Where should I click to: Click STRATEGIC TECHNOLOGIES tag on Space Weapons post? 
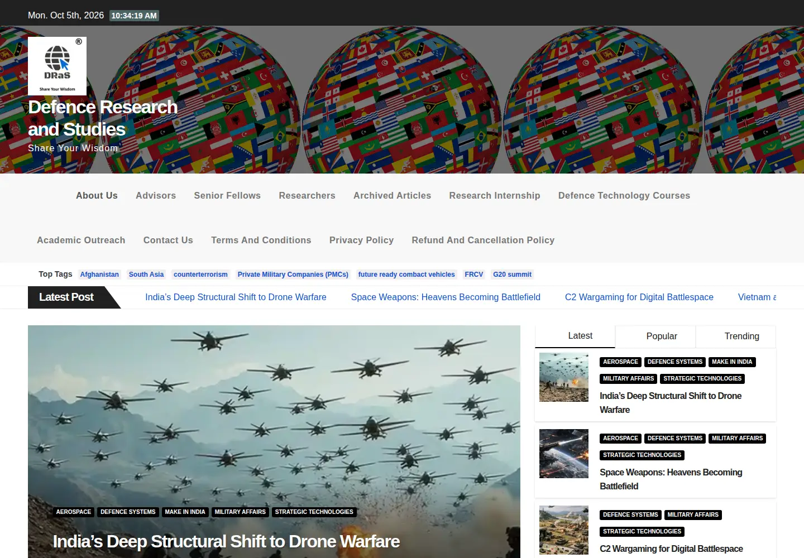pos(642,455)
